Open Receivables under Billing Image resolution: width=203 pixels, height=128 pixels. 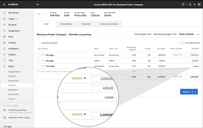(x=13, y=94)
